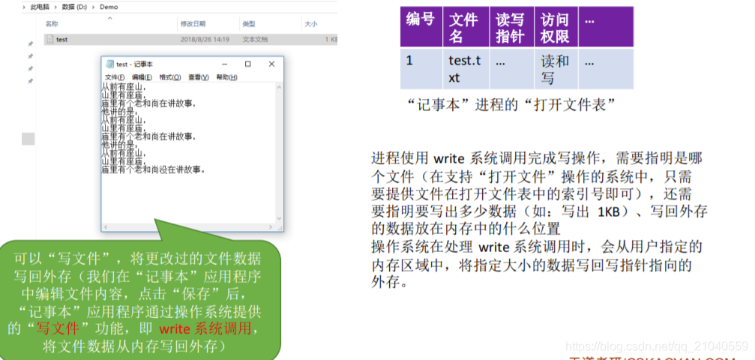Open the 编辑(E) menu in Notepad
This screenshot has height=360, width=755.
coord(142,77)
